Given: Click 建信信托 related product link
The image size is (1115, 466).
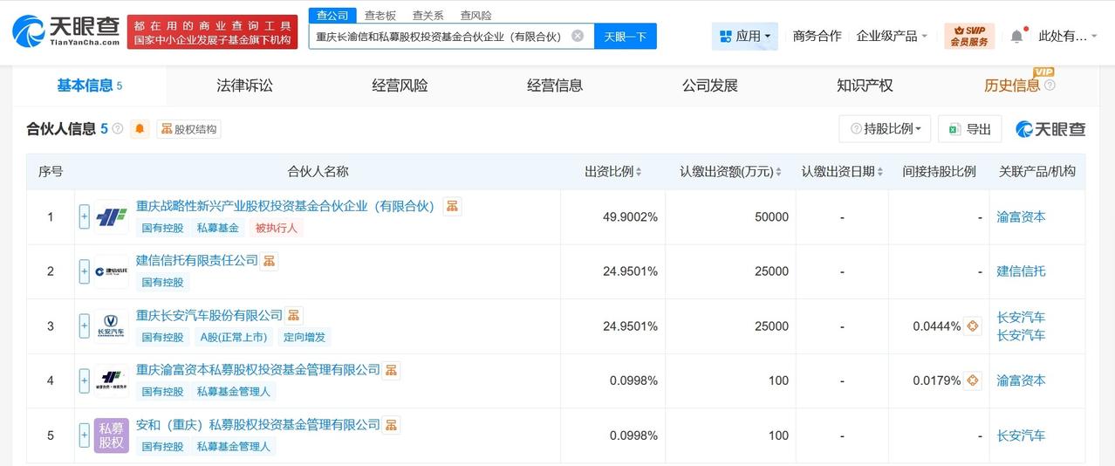Looking at the screenshot, I should coord(1021,271).
